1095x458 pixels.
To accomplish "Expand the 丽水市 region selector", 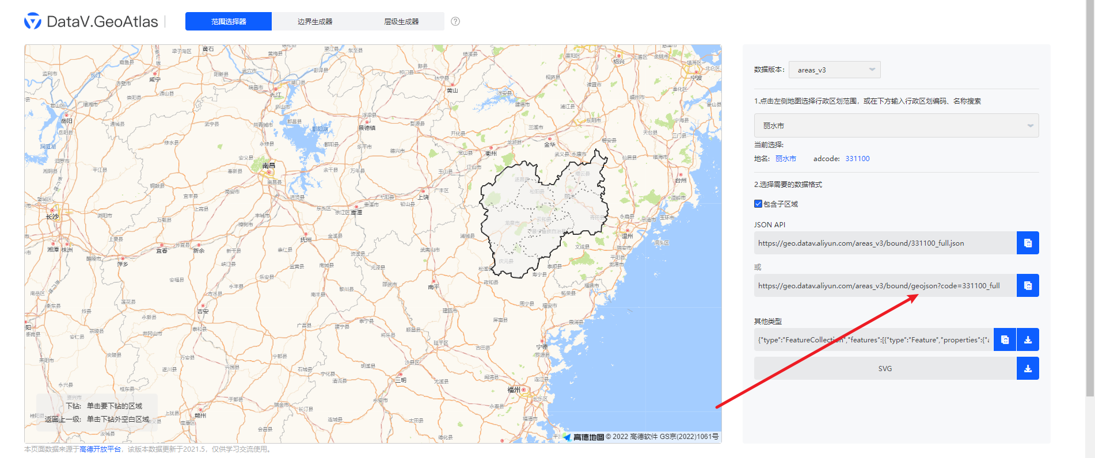I will click(x=896, y=125).
